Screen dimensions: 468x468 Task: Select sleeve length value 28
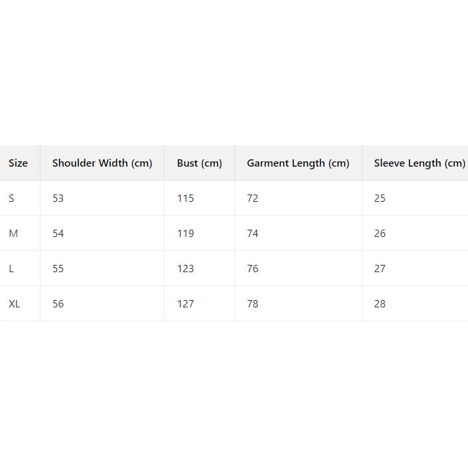coord(380,304)
